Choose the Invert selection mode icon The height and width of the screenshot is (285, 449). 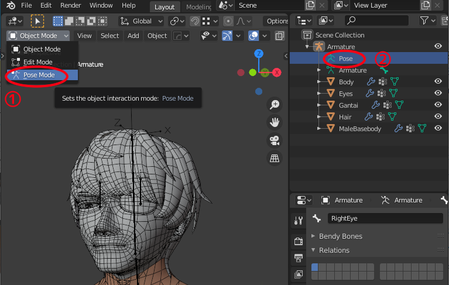pos(91,21)
